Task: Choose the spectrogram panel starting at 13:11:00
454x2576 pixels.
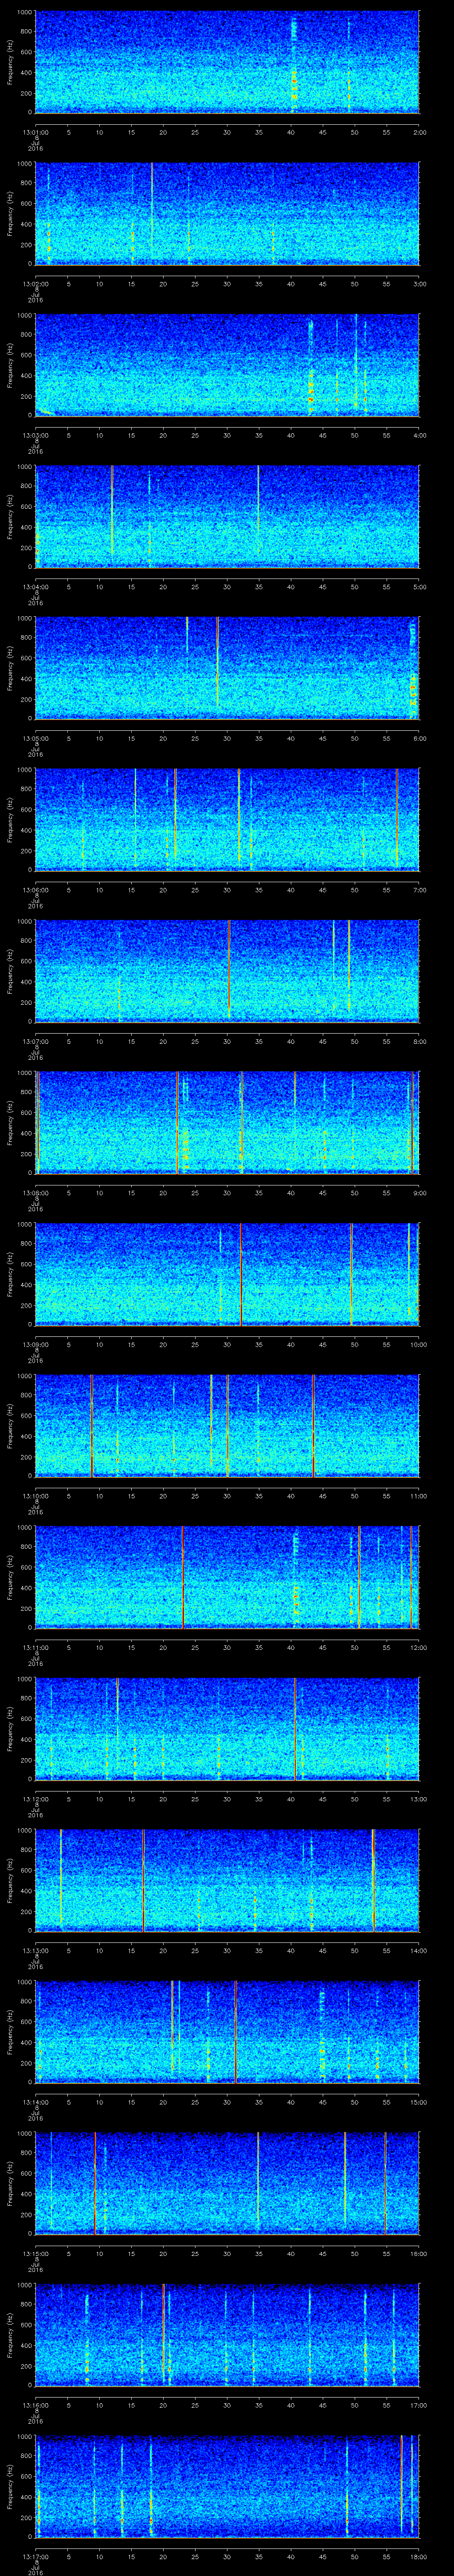Action: point(227,1577)
